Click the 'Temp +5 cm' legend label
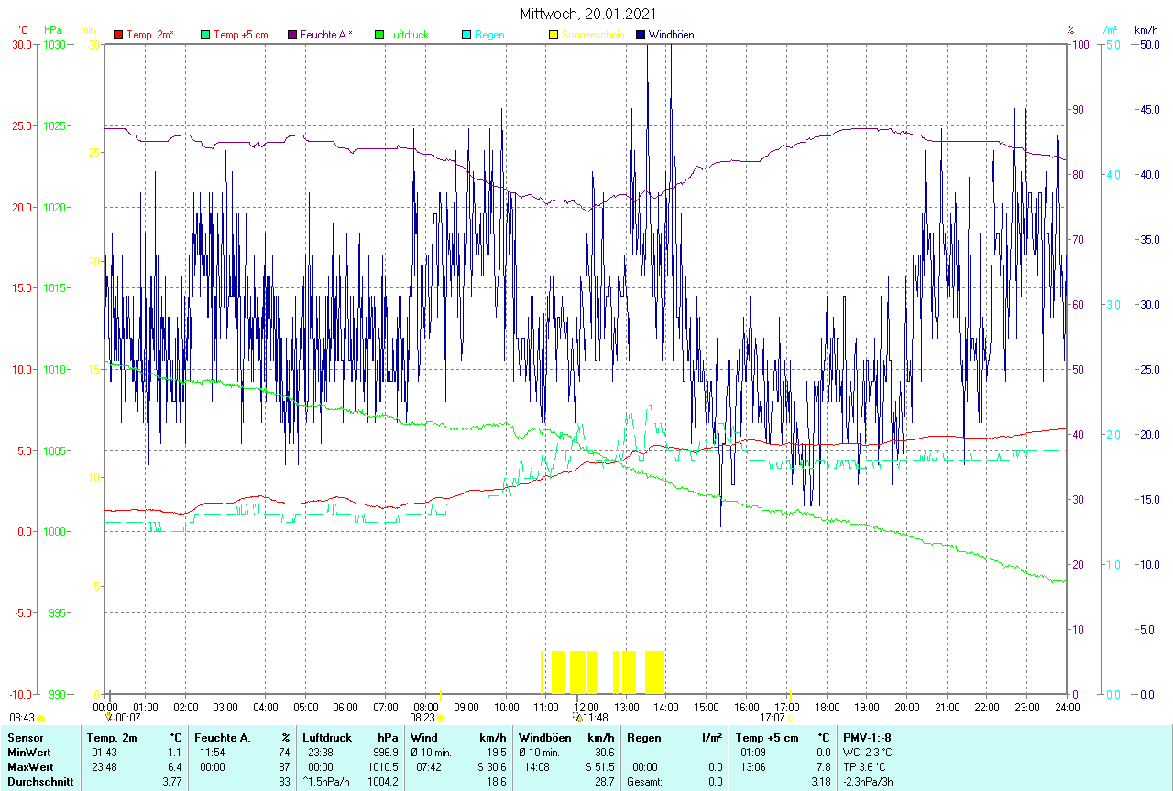The width and height of the screenshot is (1173, 791). coord(241,35)
